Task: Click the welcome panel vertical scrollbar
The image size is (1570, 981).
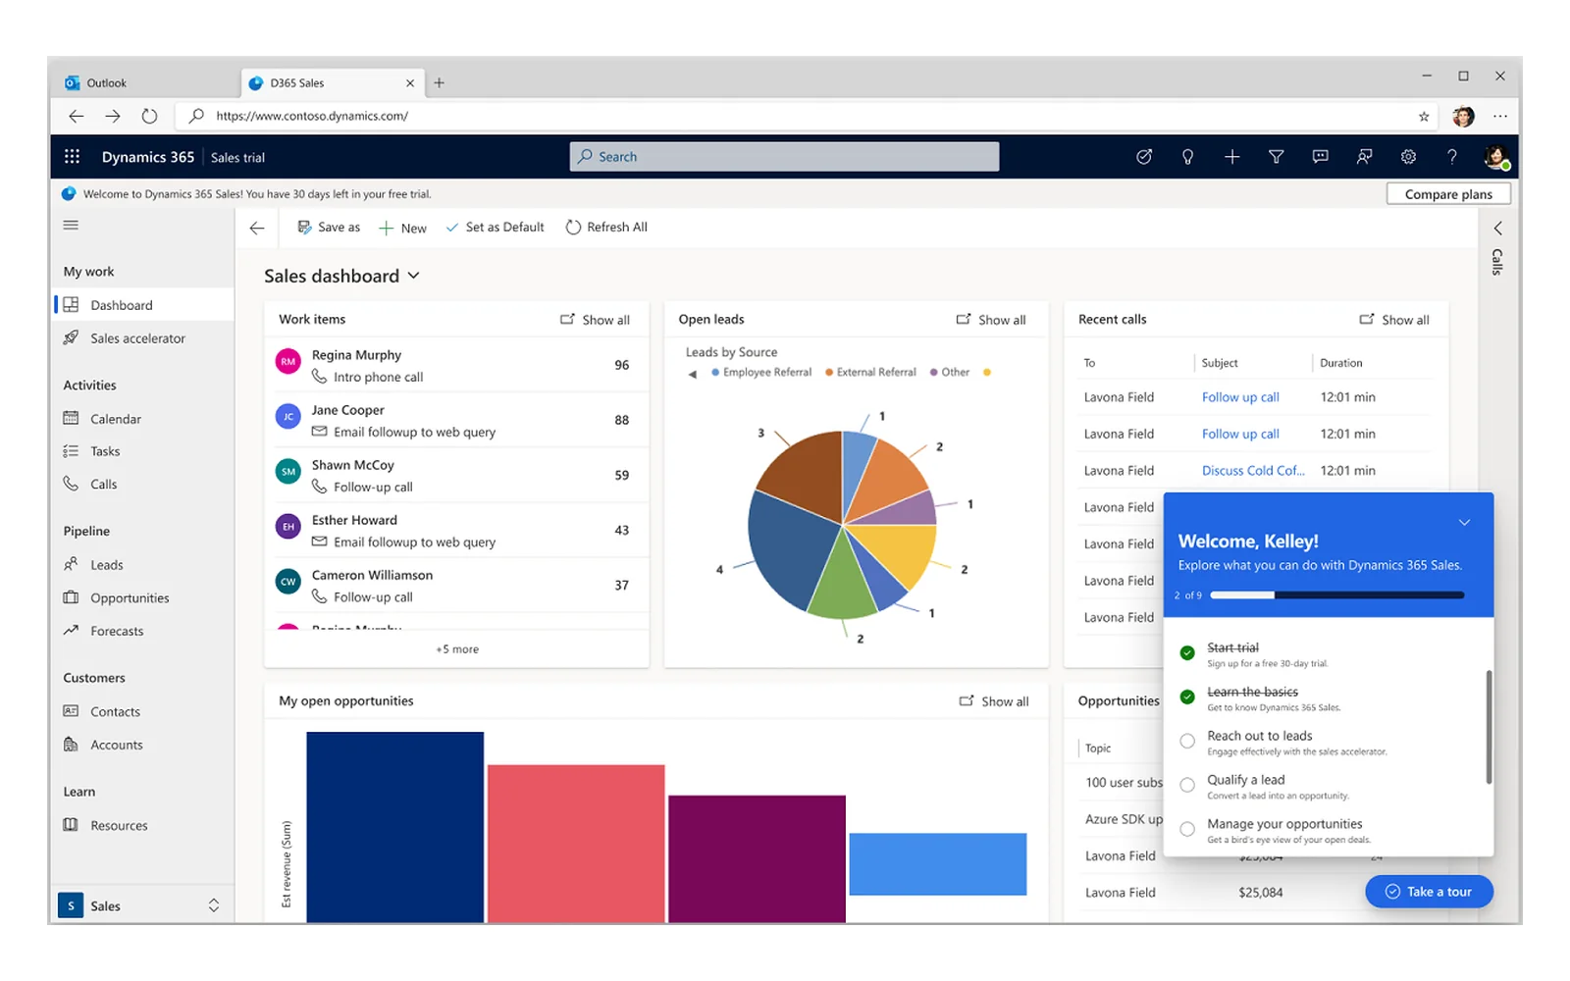Action: tap(1489, 727)
